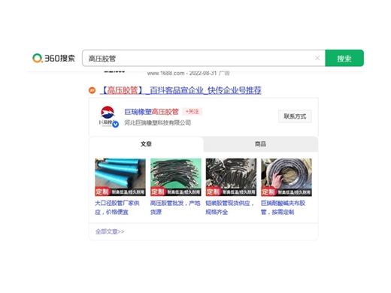391x293 pixels.
Task: Click the 360搜索 logo
Action: (53, 58)
